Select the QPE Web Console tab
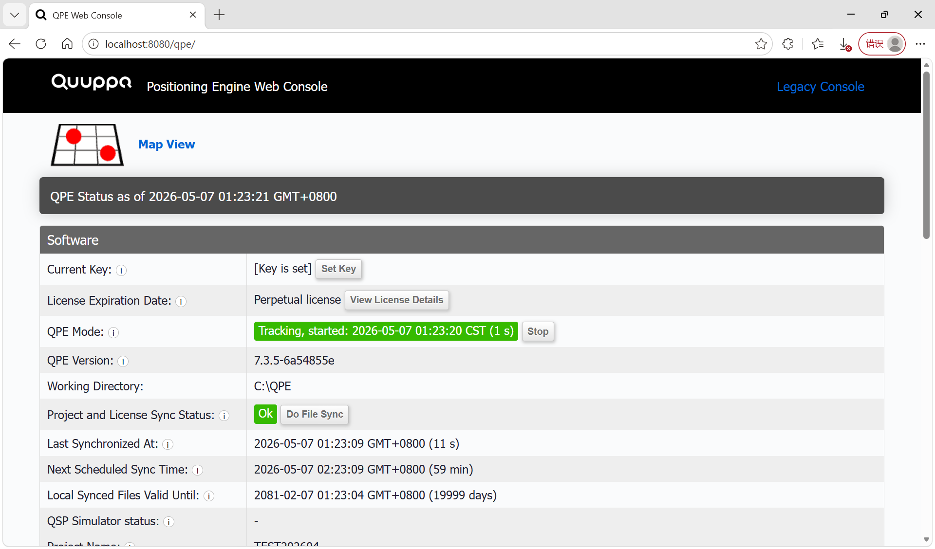The width and height of the screenshot is (935, 549). [117, 15]
